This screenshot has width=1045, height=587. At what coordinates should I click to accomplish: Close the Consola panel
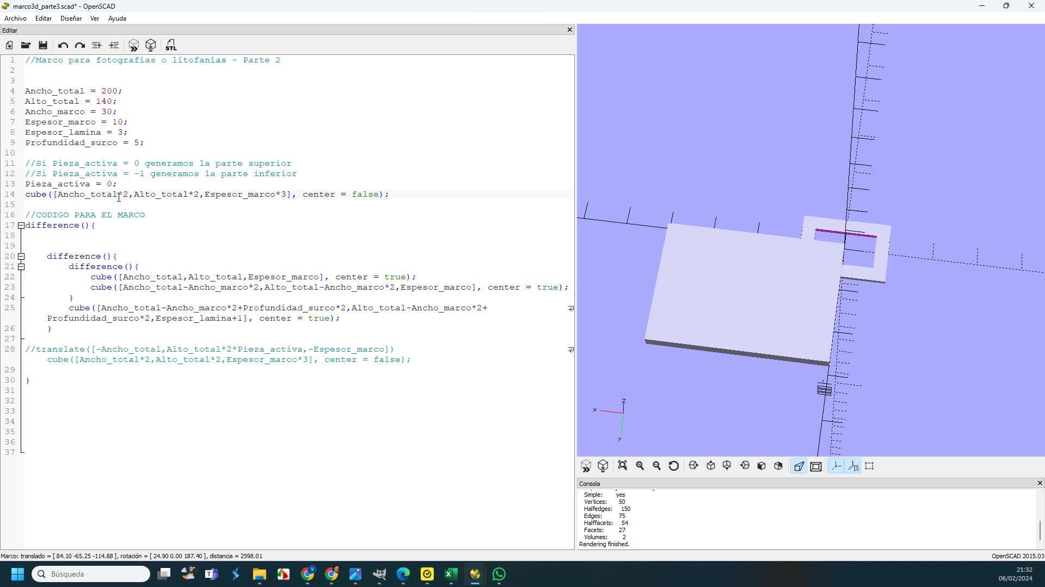1040,483
